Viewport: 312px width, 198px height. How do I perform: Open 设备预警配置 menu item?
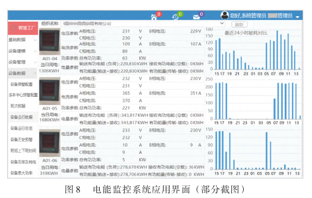[22, 84]
